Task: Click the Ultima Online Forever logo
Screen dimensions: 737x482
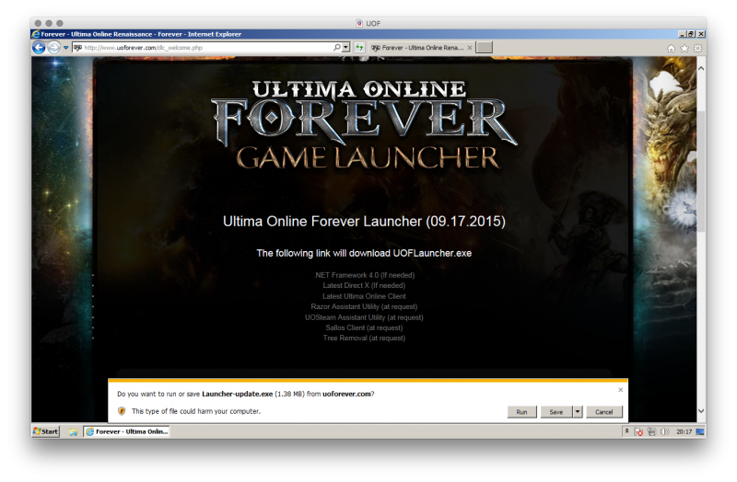Action: (364, 125)
